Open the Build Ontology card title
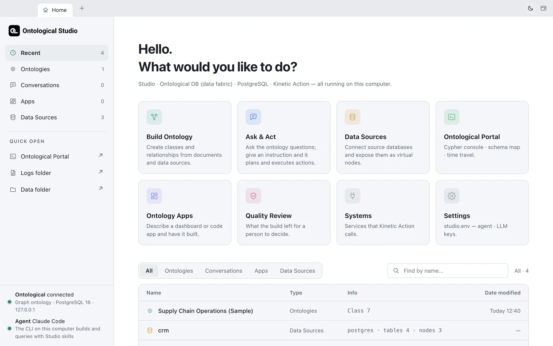The height and width of the screenshot is (346, 553). pyautogui.click(x=169, y=137)
